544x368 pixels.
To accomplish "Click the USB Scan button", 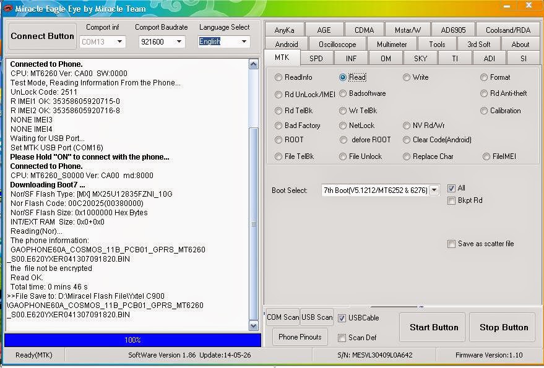I will (317, 317).
